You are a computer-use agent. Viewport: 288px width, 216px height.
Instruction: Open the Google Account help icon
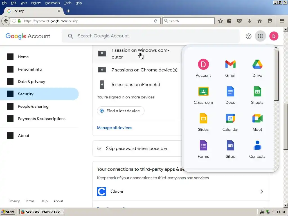pyautogui.click(x=248, y=36)
